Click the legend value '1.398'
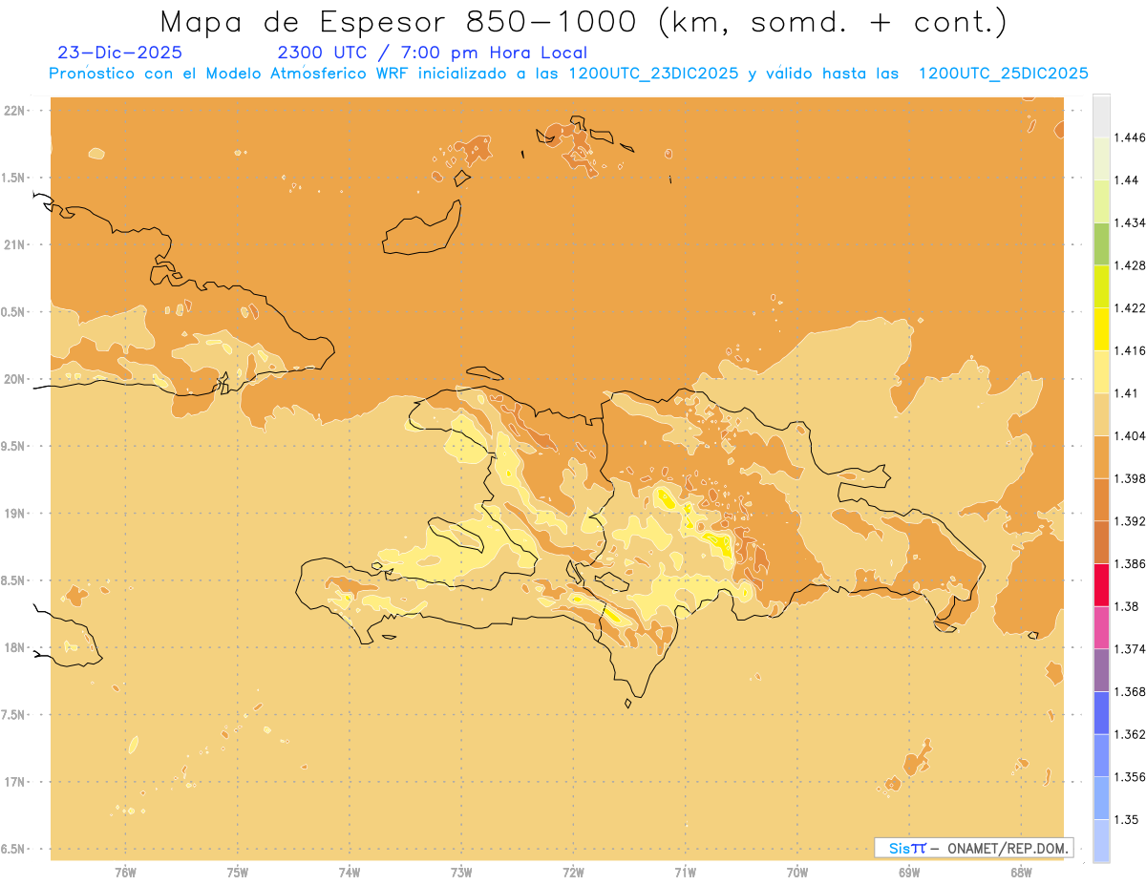This screenshot has height=885, width=1146. 1130,478
